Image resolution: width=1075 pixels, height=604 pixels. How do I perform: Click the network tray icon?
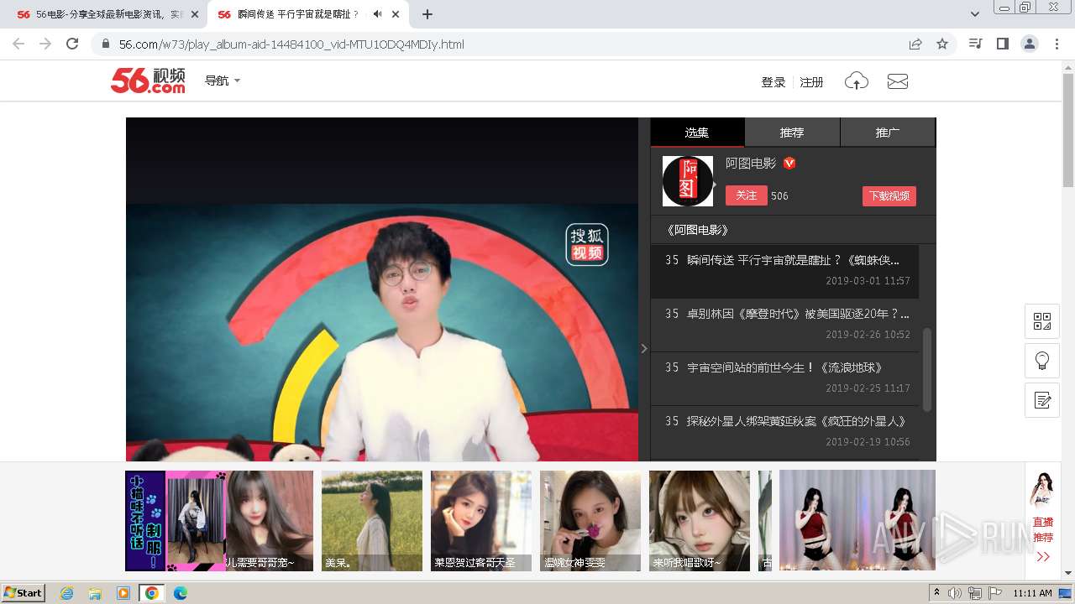tap(975, 593)
